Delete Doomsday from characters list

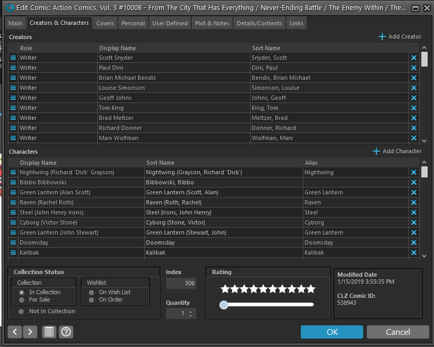(413, 242)
